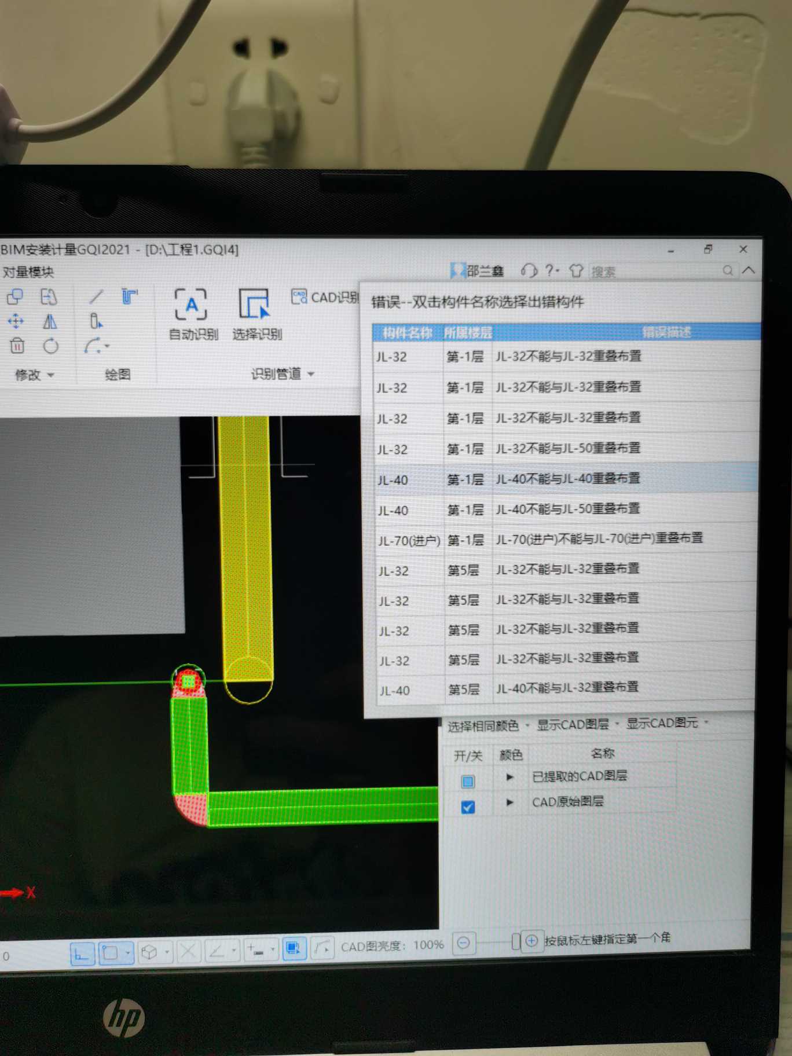Click the angle snap icon in status bar
The image size is (792, 1056).
pos(217,951)
